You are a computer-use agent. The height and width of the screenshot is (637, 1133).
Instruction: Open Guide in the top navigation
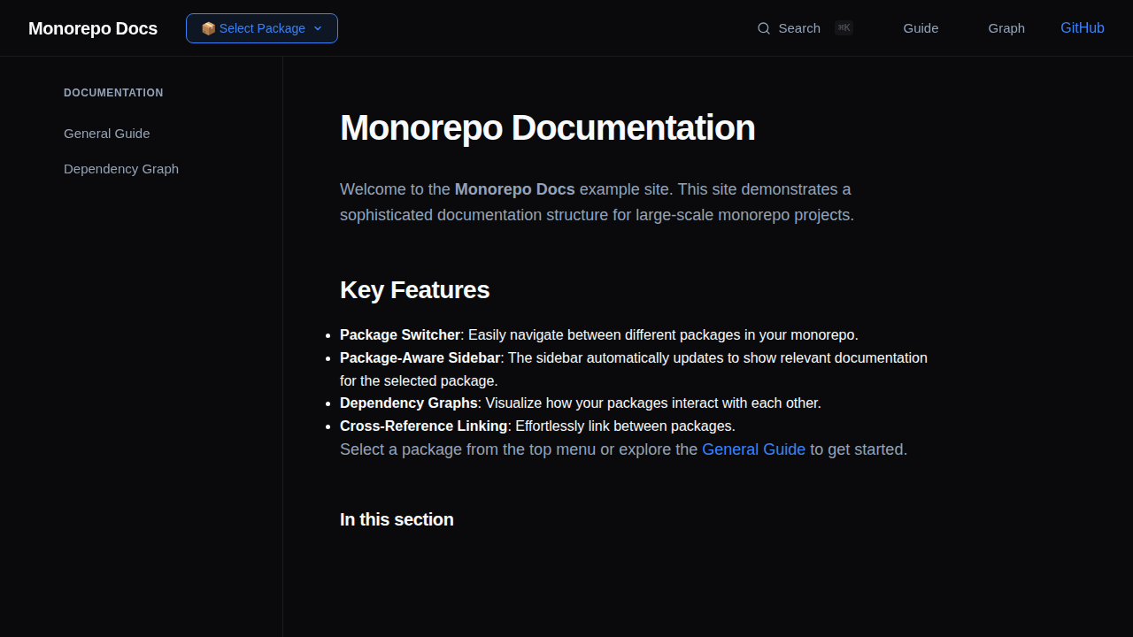click(921, 27)
